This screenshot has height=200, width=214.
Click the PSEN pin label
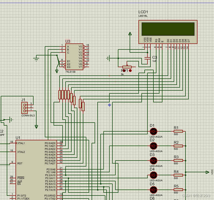tap(21, 178)
